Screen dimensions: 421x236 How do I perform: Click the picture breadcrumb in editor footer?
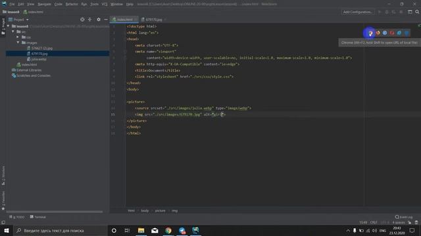pyautogui.click(x=160, y=210)
